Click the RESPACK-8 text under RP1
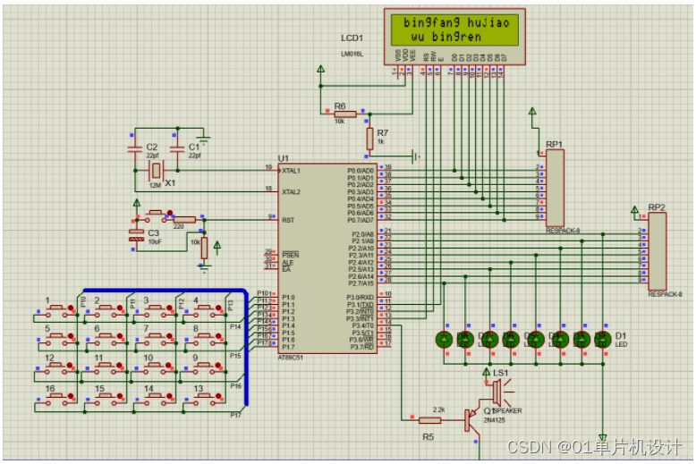696x464 pixels. (563, 231)
